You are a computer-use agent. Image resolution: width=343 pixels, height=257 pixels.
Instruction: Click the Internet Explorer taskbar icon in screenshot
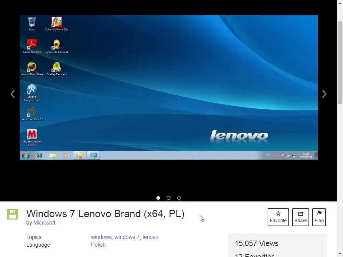pyautogui.click(x=39, y=155)
